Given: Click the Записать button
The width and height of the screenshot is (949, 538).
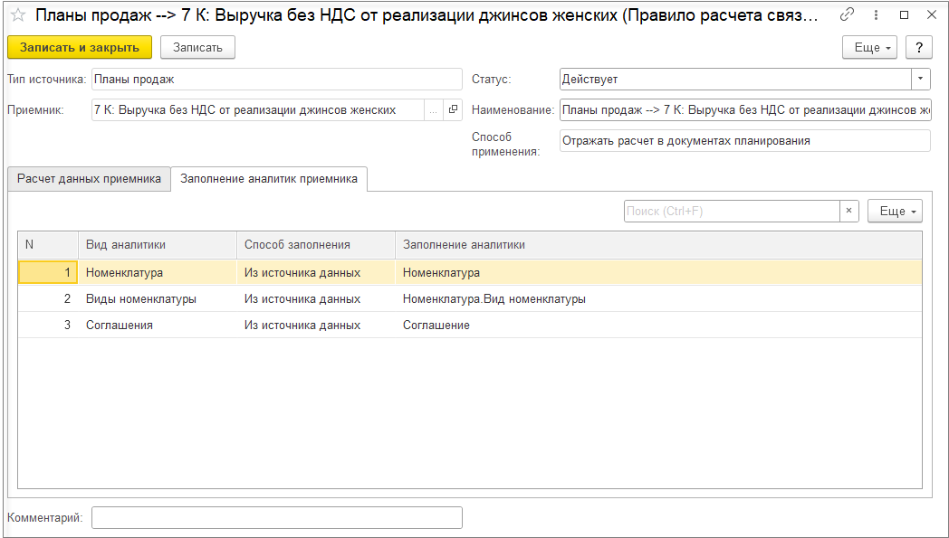Looking at the screenshot, I should pos(198,48).
